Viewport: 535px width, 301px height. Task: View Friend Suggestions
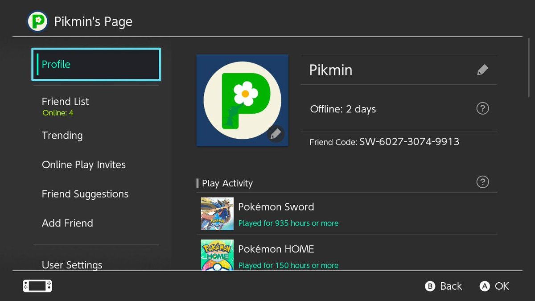pyautogui.click(x=85, y=194)
